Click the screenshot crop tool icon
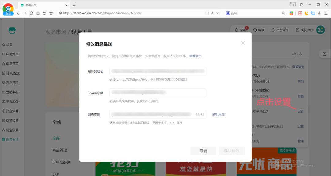Viewport: 331px width, 176px height. 313,13
